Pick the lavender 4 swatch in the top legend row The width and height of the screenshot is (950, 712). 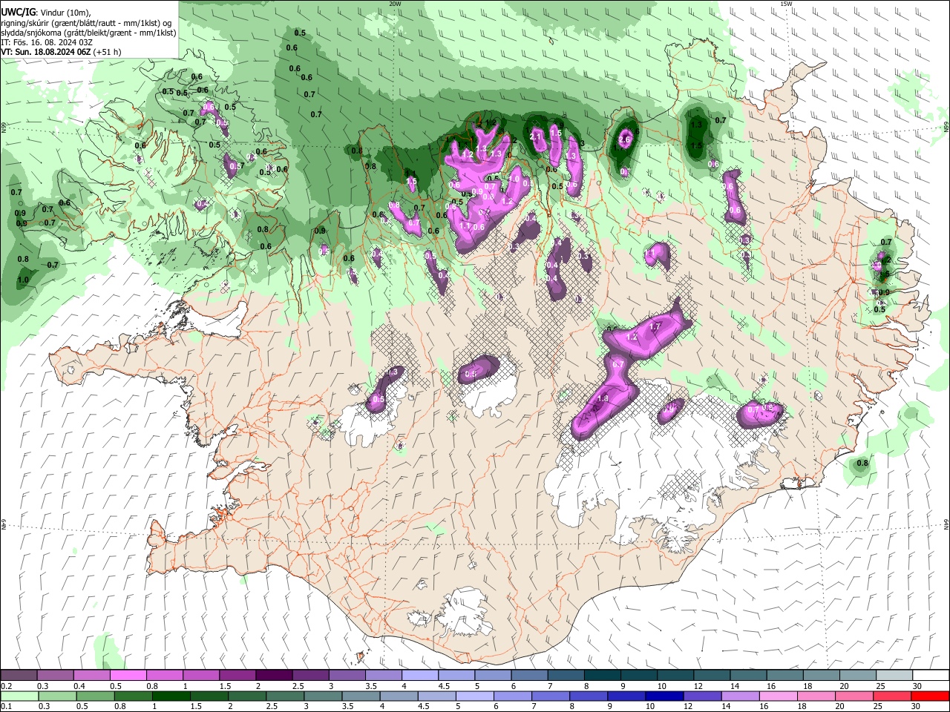click(419, 675)
